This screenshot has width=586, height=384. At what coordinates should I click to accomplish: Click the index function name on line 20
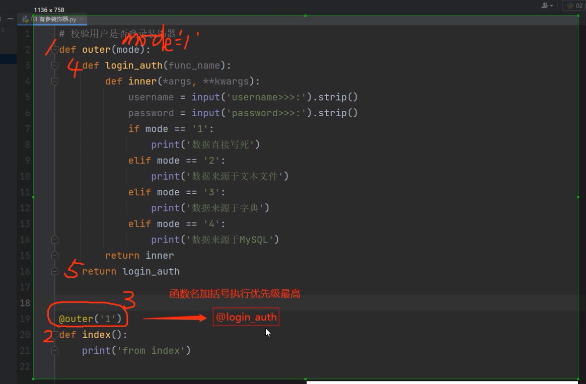[96, 335]
